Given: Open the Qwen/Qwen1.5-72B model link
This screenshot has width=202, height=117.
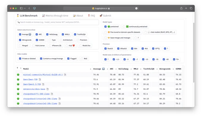Looking at the screenshot, I should (32, 84).
